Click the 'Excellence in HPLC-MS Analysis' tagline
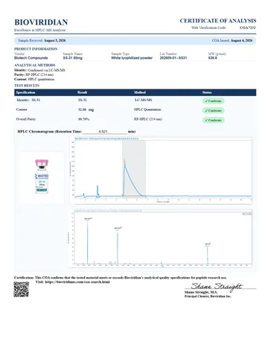Viewport: 268px width, 347px height. (x=40, y=30)
